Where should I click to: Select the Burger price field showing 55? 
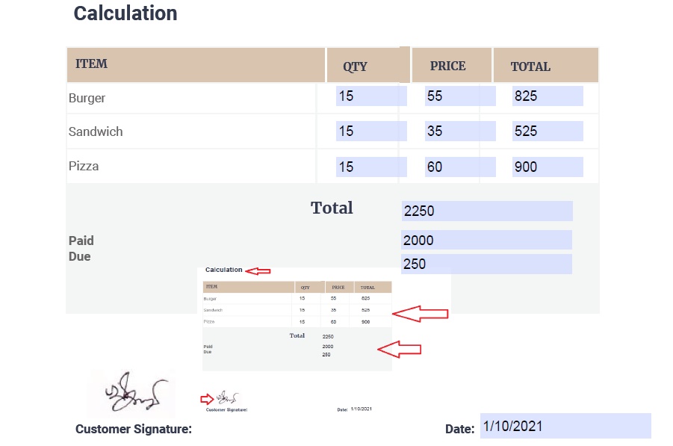459,96
